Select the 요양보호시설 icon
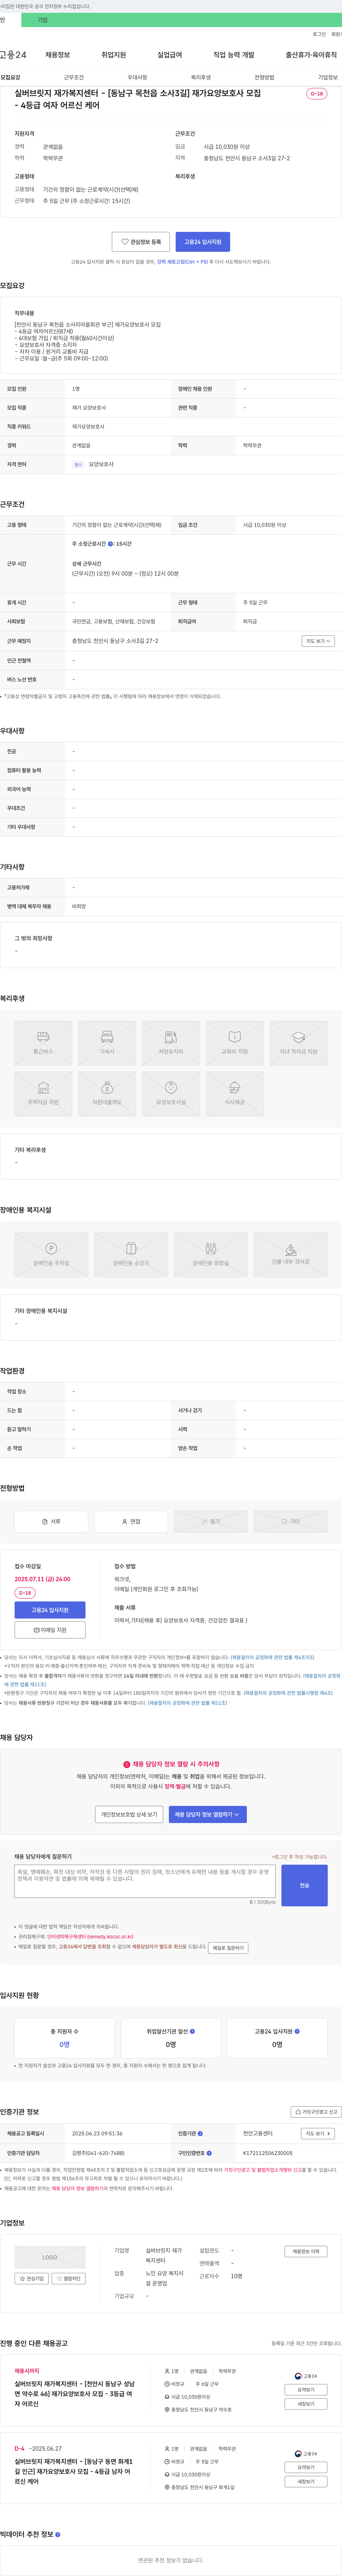This screenshot has height=2576, width=342. point(171,1094)
